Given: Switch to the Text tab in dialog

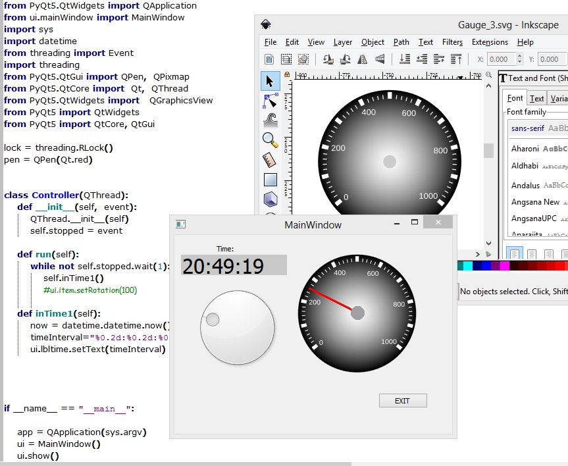Looking at the screenshot, I should tap(536, 98).
